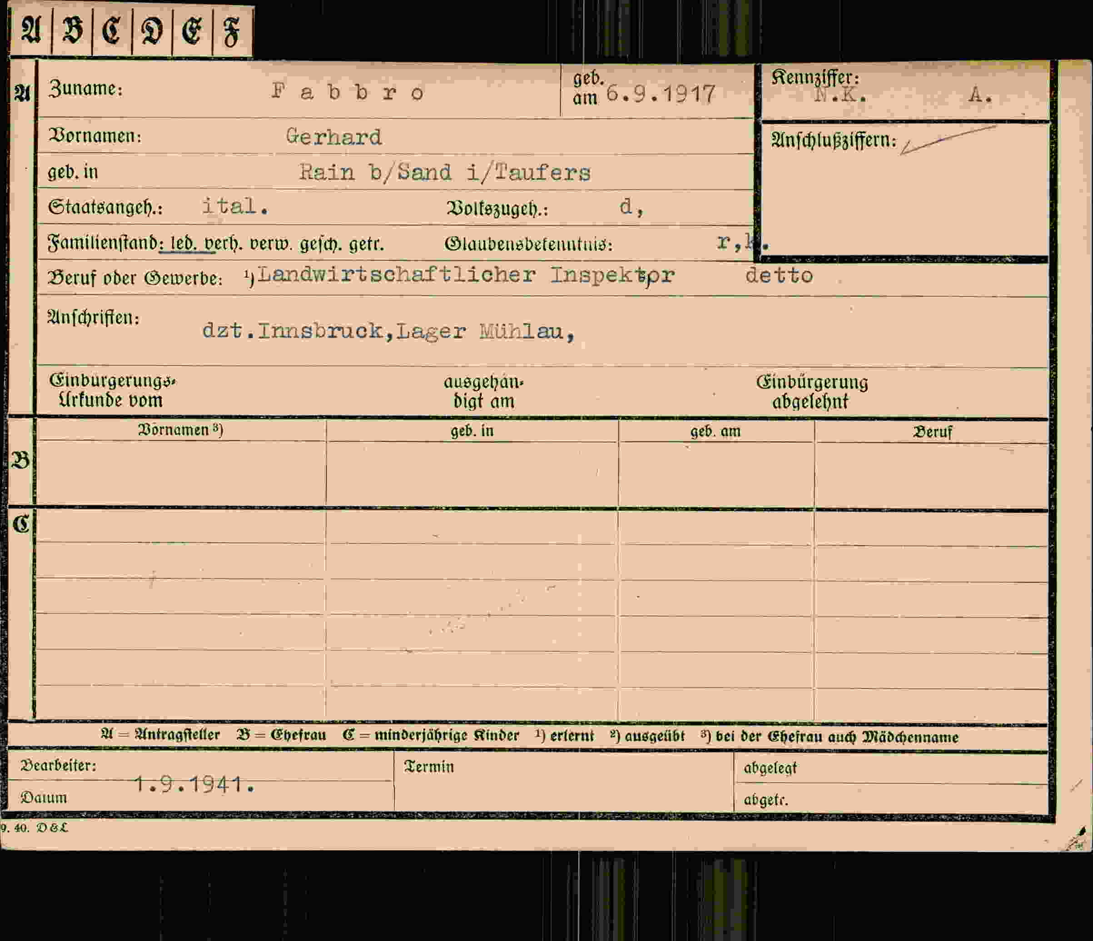Viewport: 1093px width, 941px height.
Task: Click the typed religion 'r,k.'
Action: [x=743, y=242]
